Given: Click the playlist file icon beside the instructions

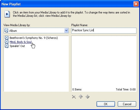Looking at the screenshot, I should pyautogui.click(x=7, y=14).
